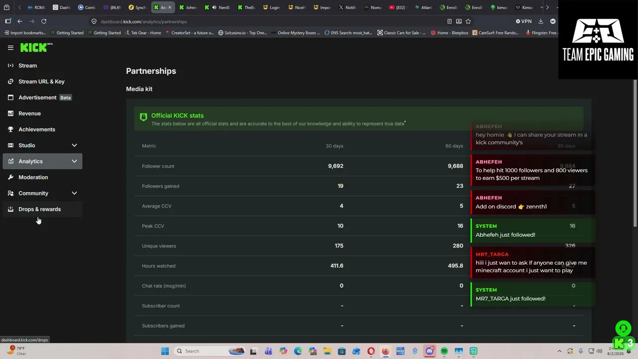Open the tab list icon at top-left
Image resolution: width=638 pixels, height=359 pixels.
tap(7, 7)
